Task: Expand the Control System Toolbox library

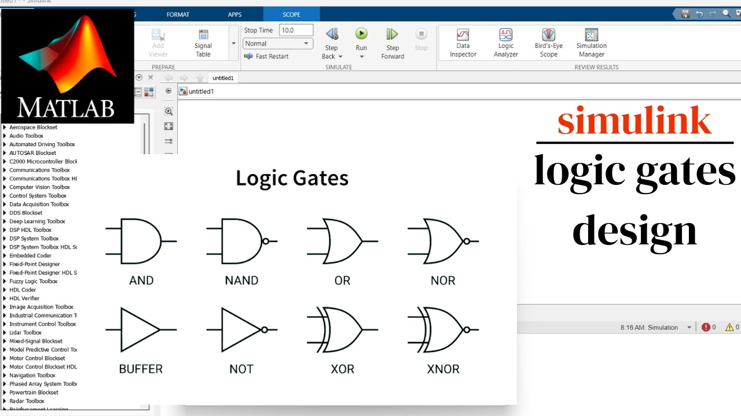Action: [x=5, y=195]
